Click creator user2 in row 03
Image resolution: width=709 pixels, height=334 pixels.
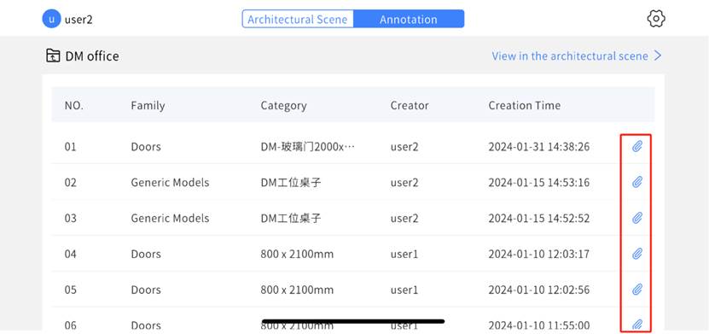click(x=404, y=218)
